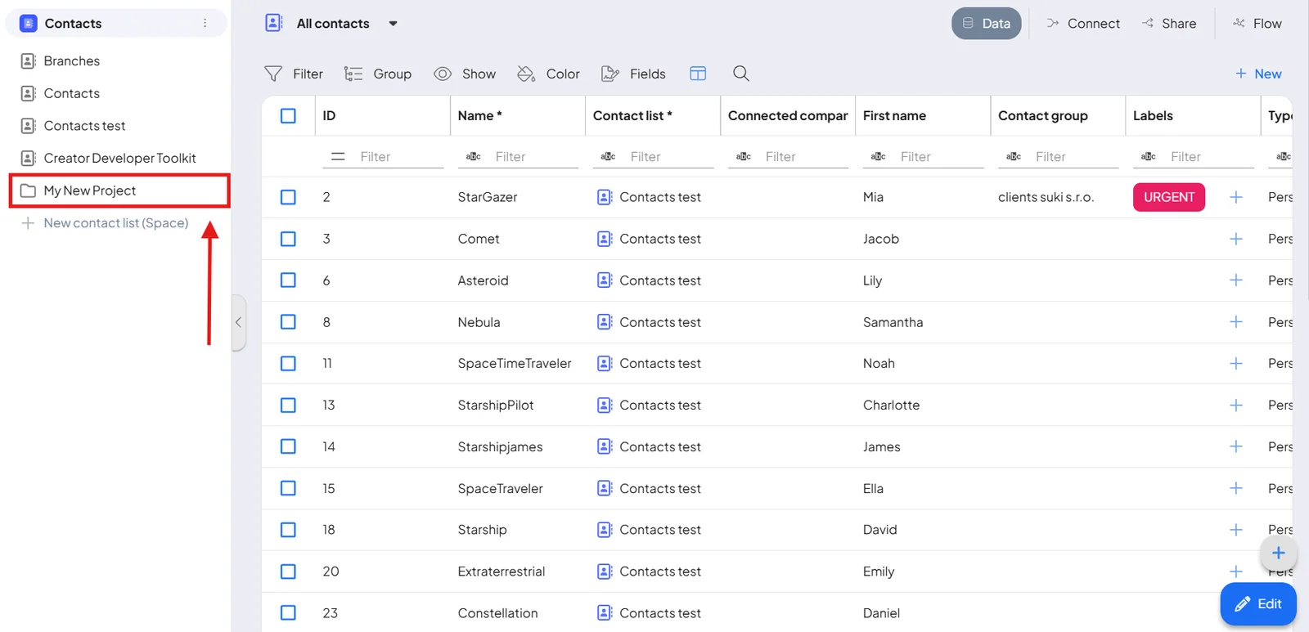Viewport: 1309px width, 632px height.
Task: Open the Group rows option
Action: click(x=378, y=74)
